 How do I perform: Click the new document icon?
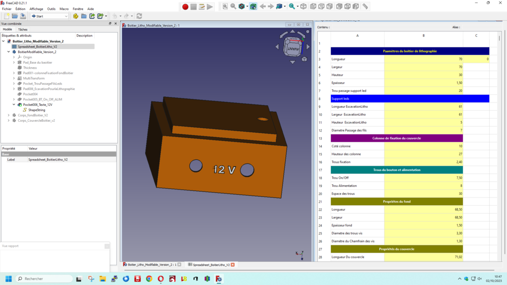coord(7,16)
